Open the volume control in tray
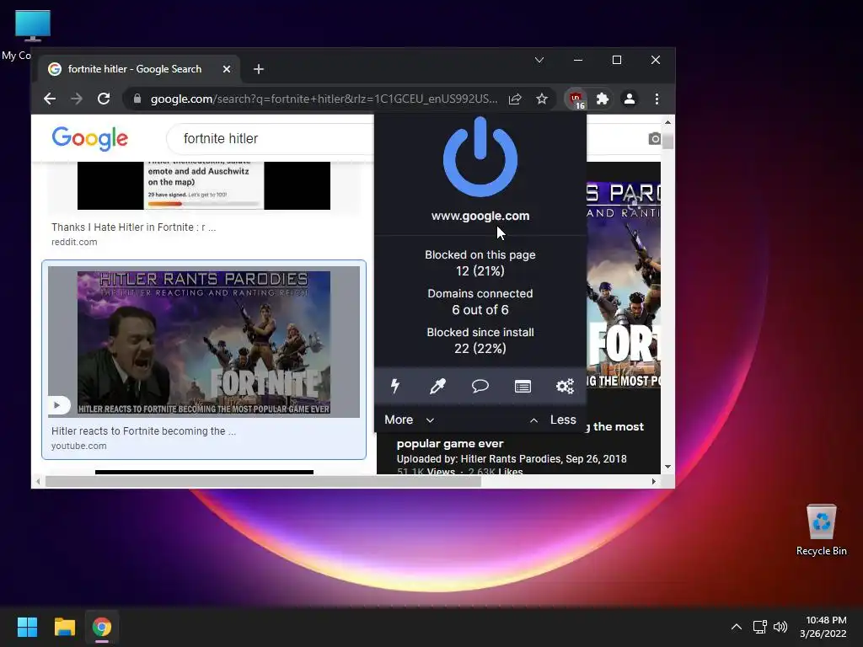This screenshot has height=647, width=863. (x=780, y=627)
